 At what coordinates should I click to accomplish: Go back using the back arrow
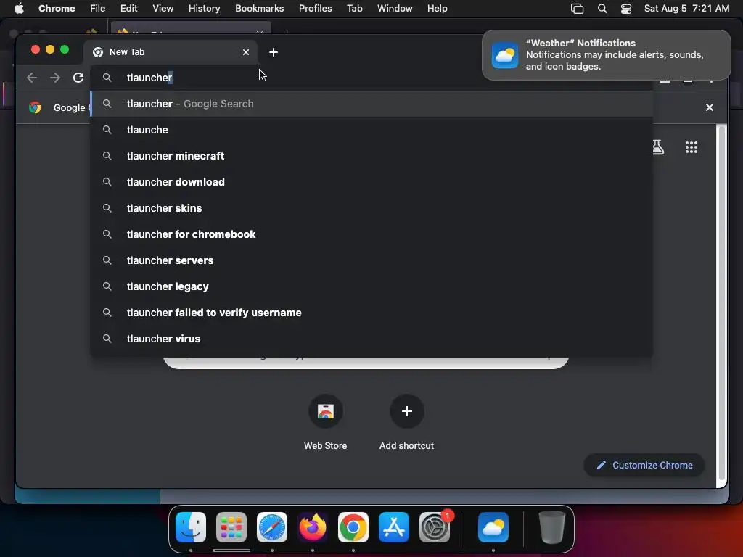pyautogui.click(x=32, y=77)
